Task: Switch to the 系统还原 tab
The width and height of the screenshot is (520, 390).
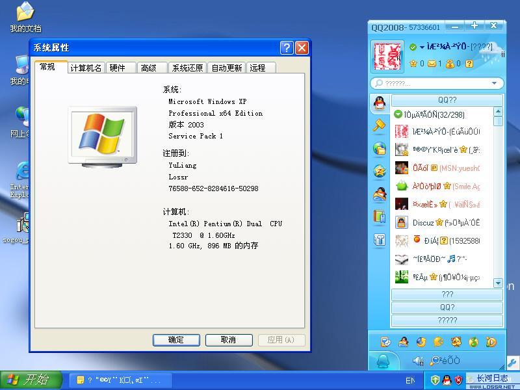Action: tap(187, 68)
